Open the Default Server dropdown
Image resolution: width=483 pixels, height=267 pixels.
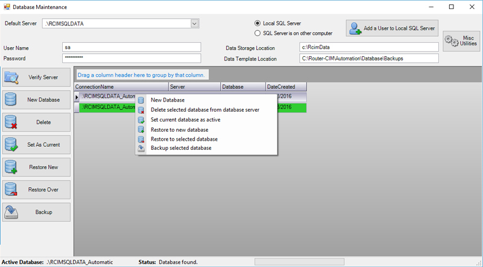(x=194, y=24)
